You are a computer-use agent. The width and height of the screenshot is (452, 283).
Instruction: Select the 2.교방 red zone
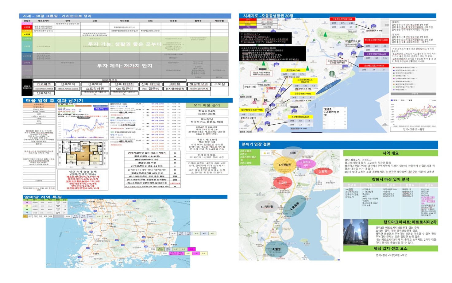click(x=283, y=183)
